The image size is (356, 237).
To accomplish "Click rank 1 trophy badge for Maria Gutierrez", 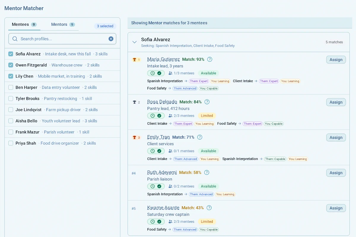I will click(136, 60).
